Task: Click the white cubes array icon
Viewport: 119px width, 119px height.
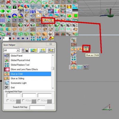Action: [x=45, y=11]
